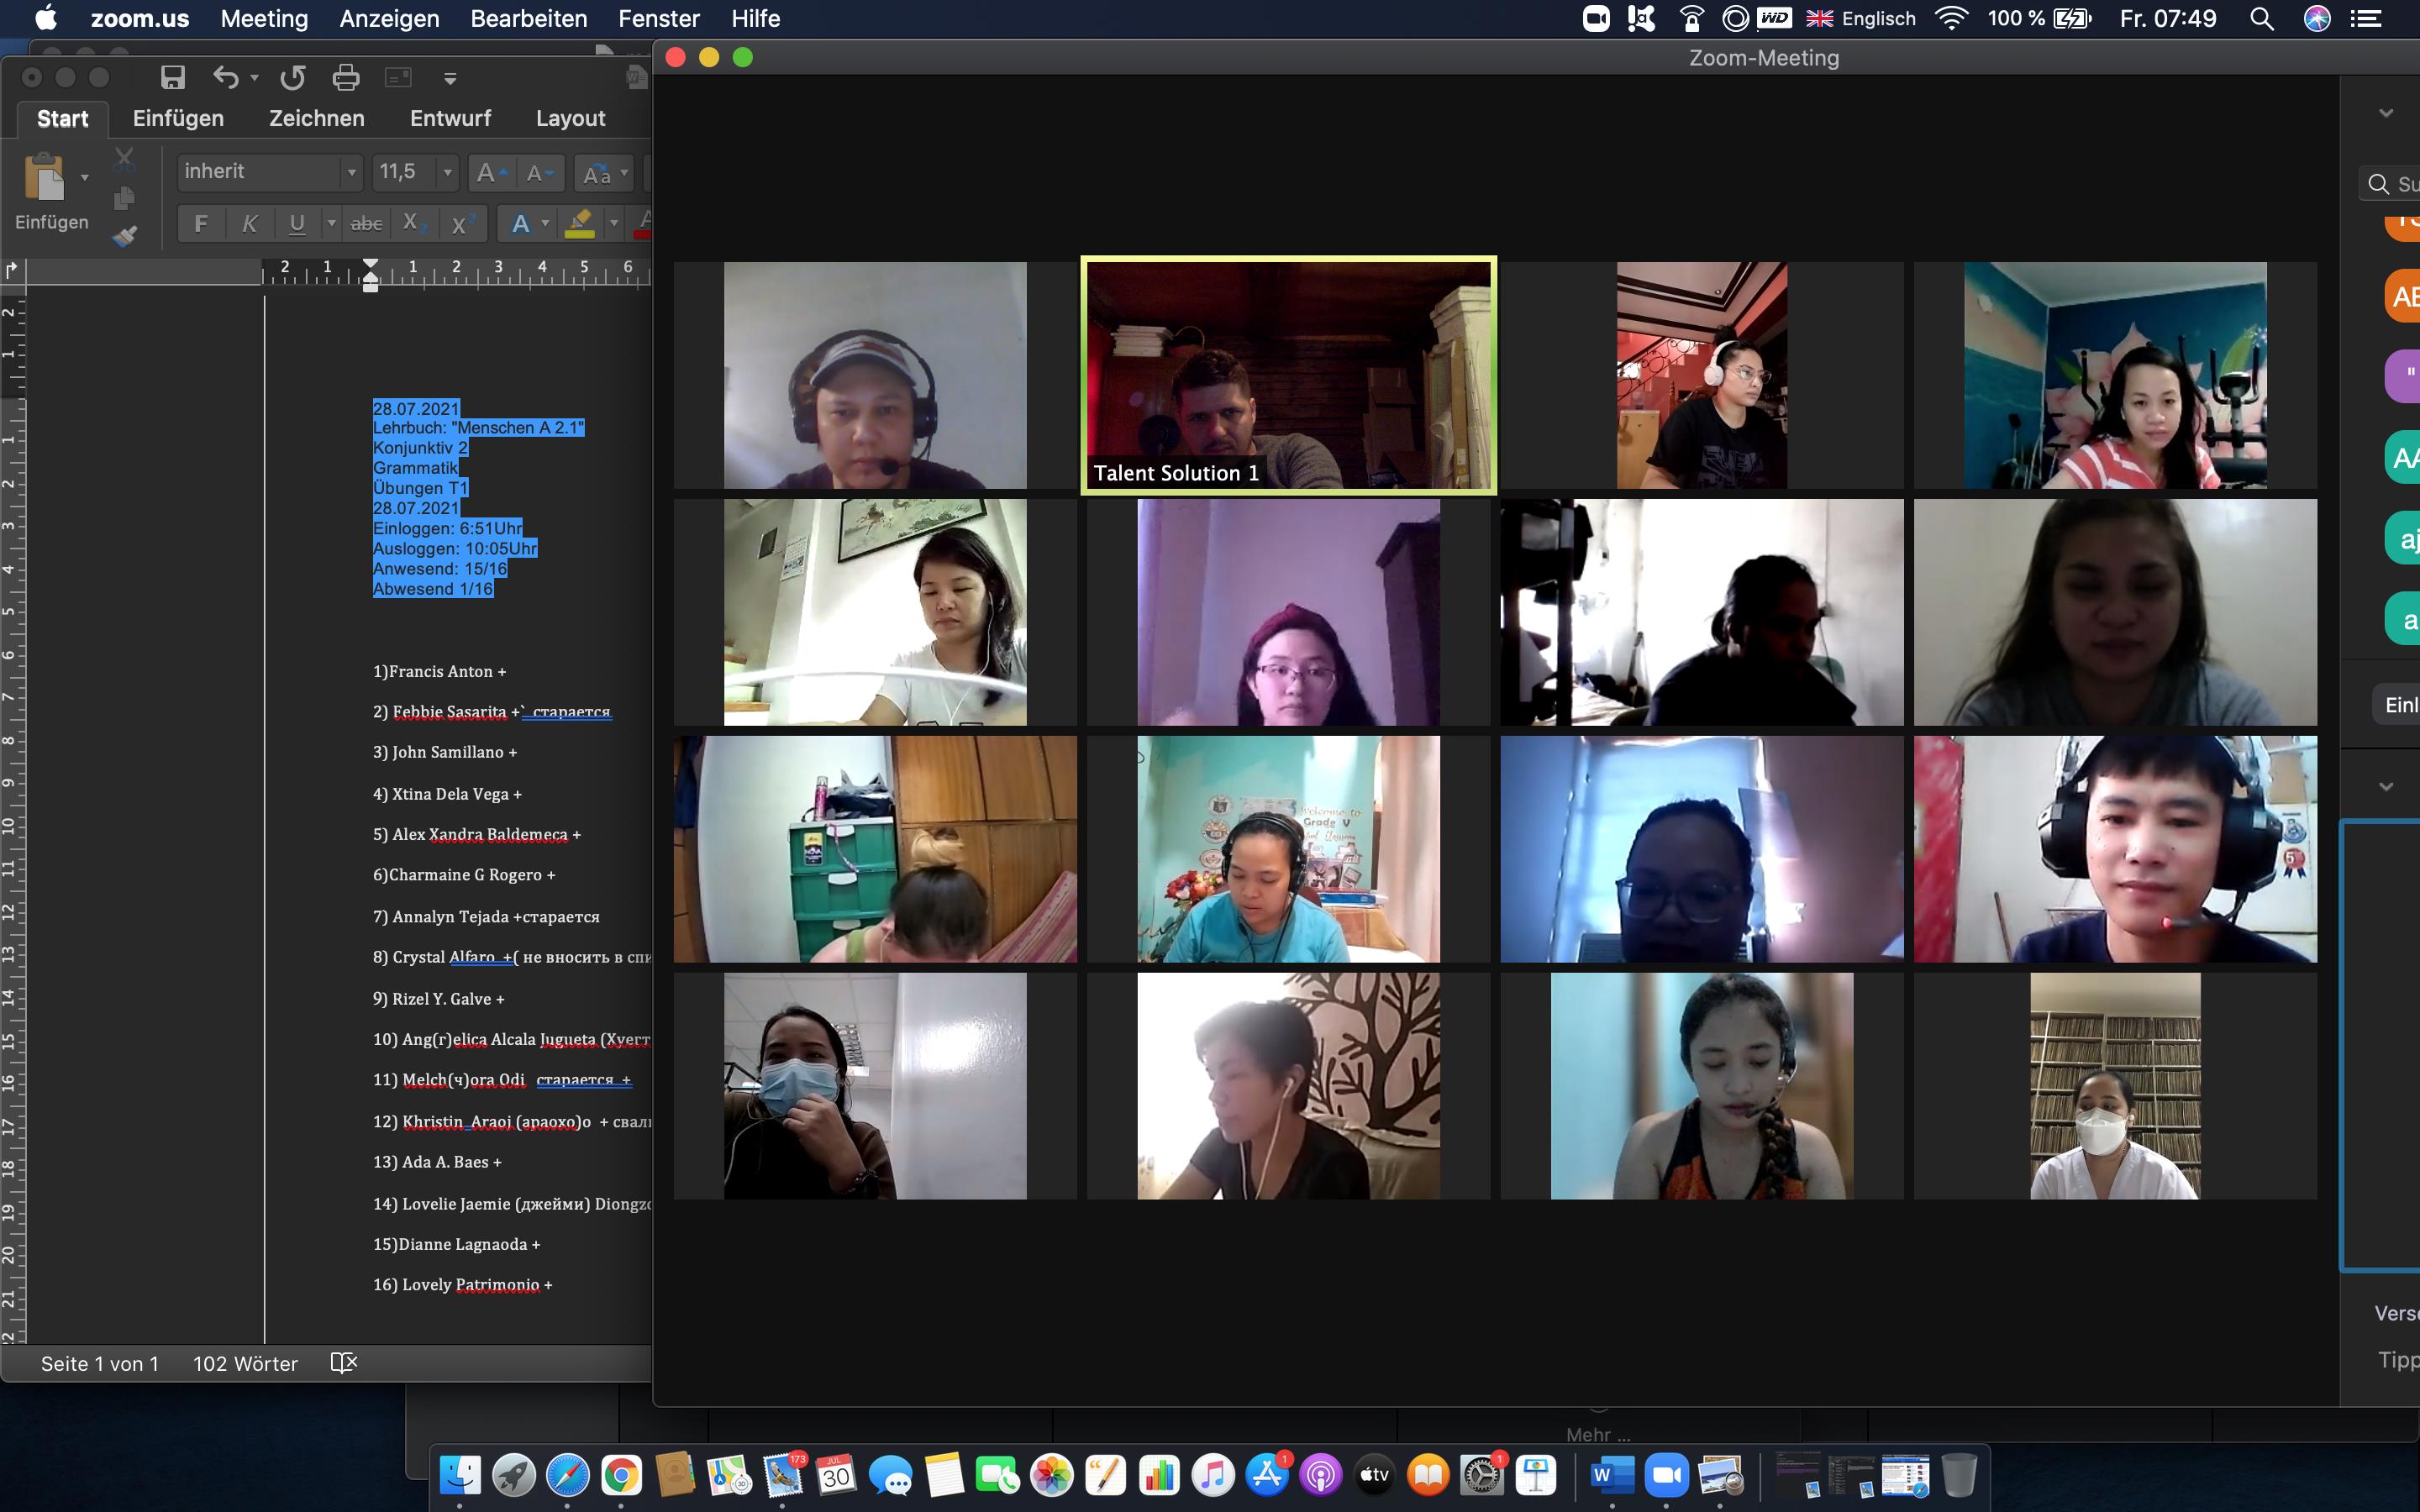Screen dimensions: 2420x1512
Task: Switch to the Zeichnen ribbon tab
Action: (x=316, y=118)
